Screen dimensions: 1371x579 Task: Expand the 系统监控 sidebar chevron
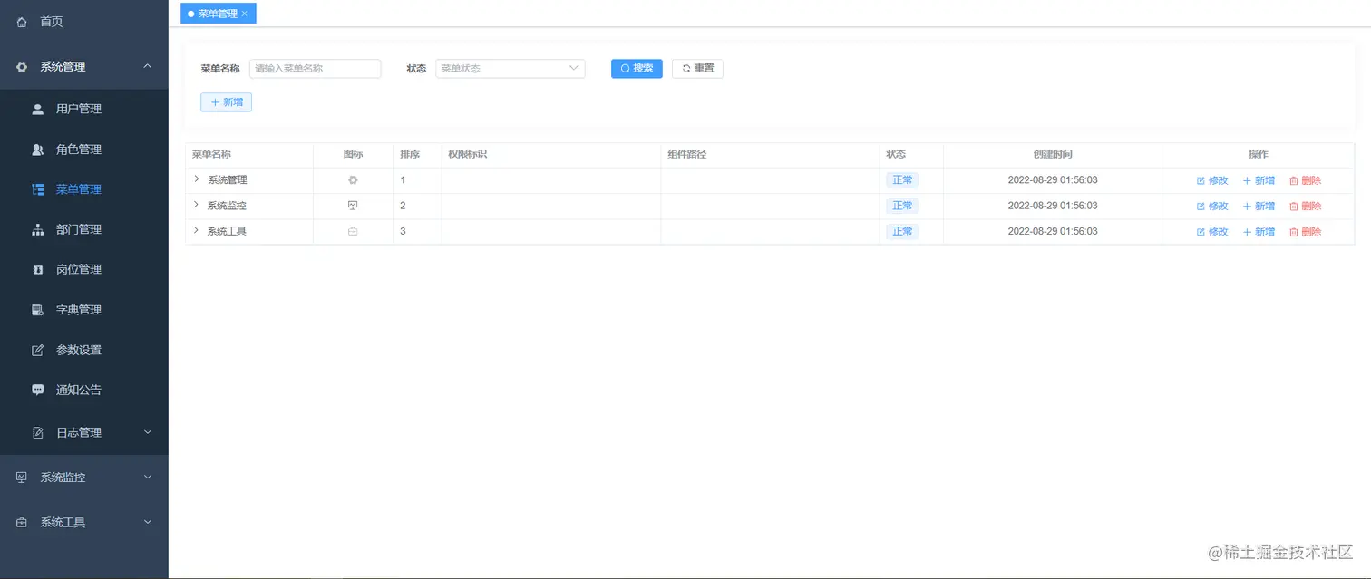[x=148, y=477]
